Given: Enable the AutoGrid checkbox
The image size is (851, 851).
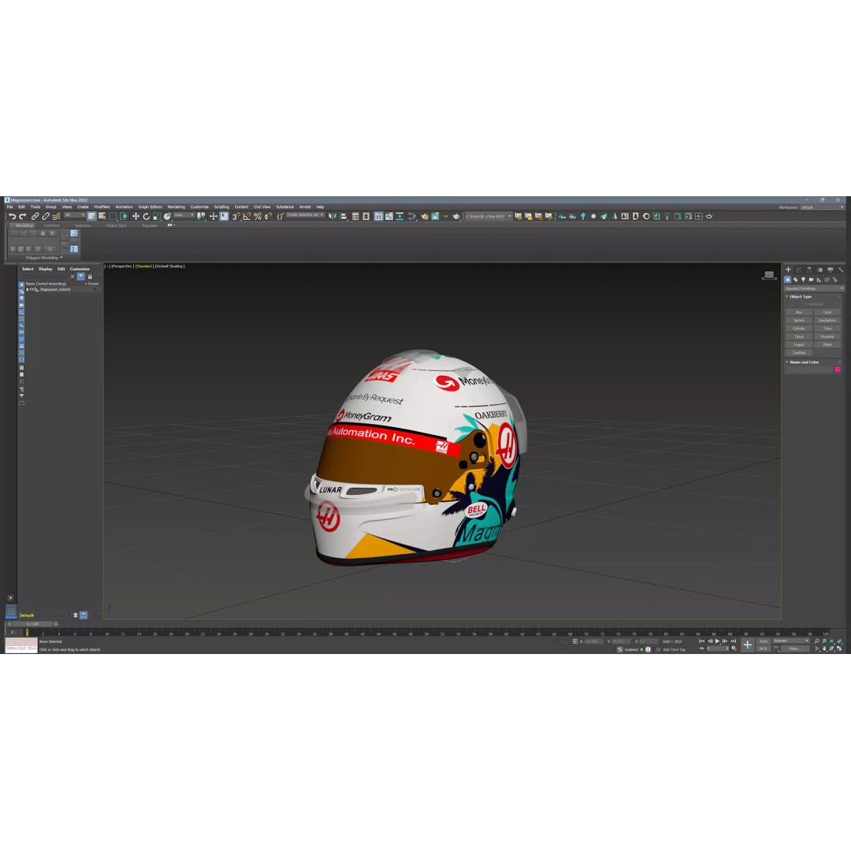Looking at the screenshot, I should [804, 304].
